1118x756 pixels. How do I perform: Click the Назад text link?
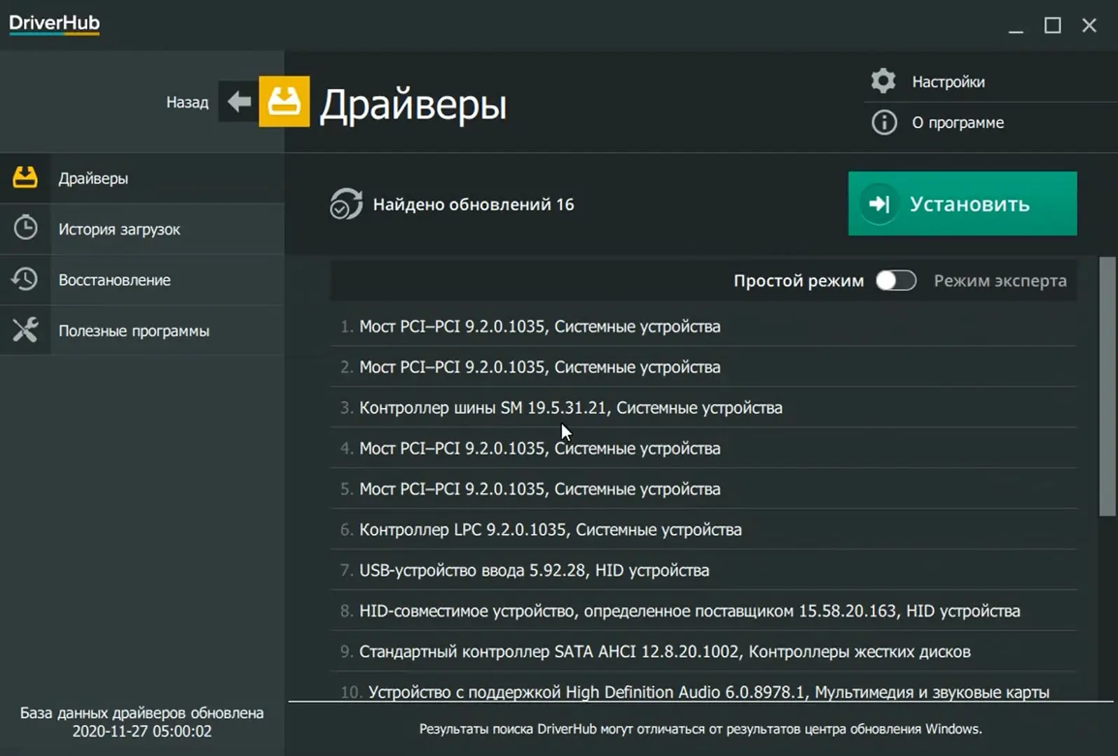(x=187, y=102)
